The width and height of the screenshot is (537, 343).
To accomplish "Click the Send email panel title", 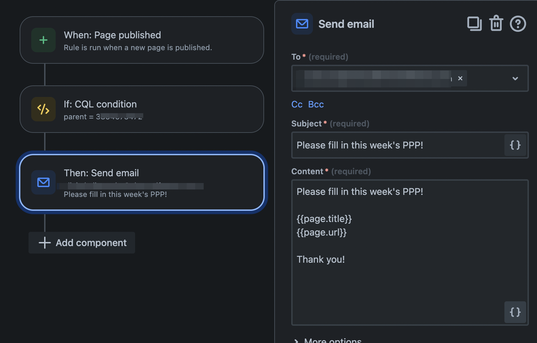I will coord(346,24).
